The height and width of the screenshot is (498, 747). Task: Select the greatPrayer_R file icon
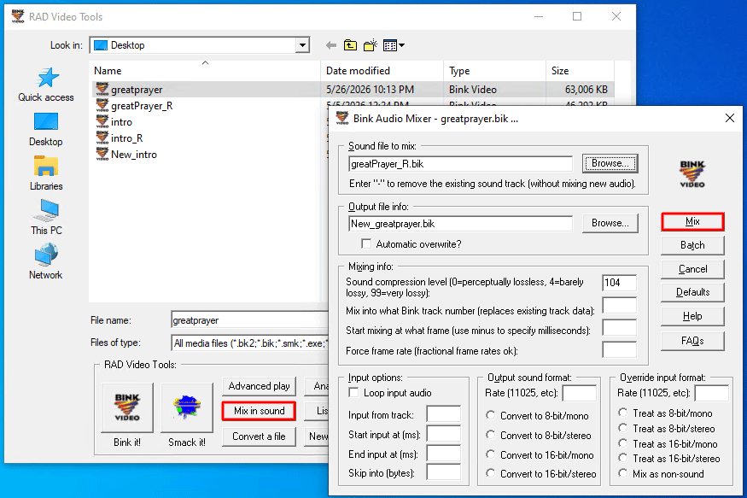[102, 105]
